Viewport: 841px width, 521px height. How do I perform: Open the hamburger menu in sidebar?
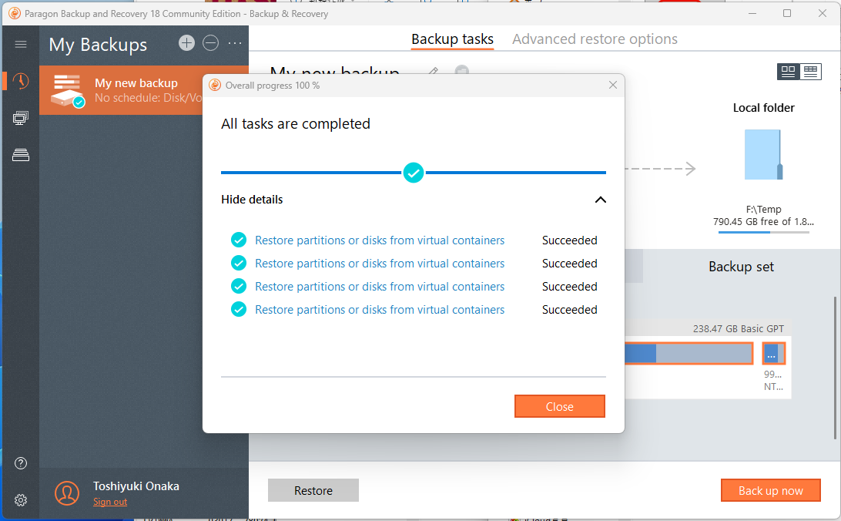pos(20,44)
